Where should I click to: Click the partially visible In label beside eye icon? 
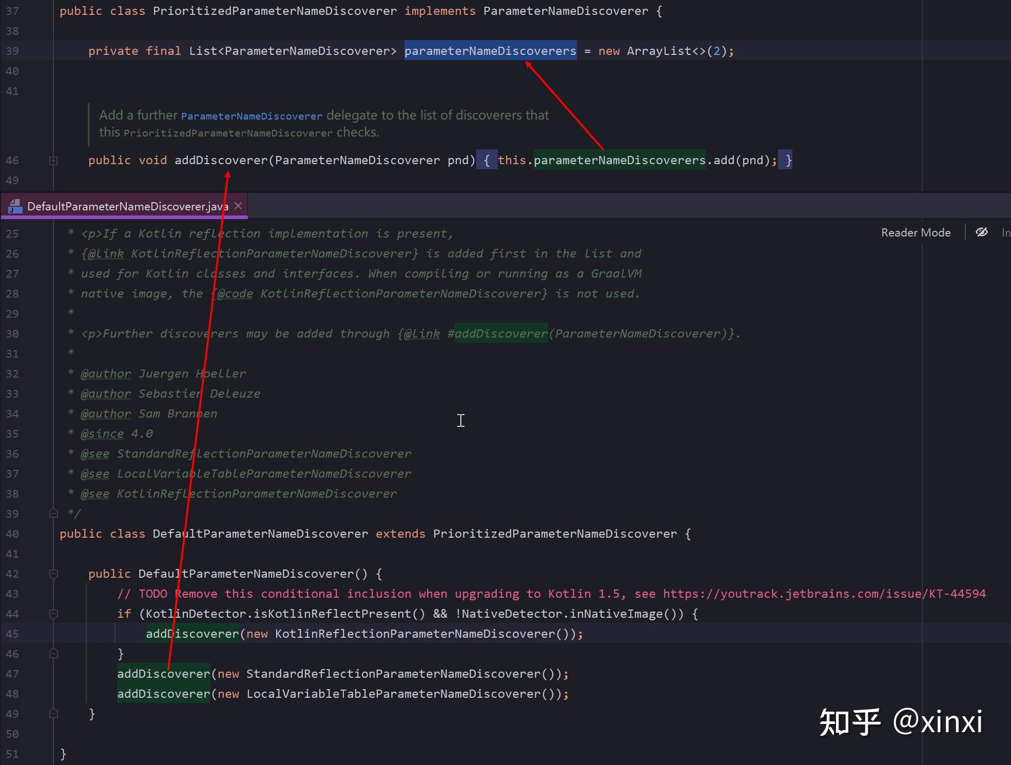pos(1005,232)
